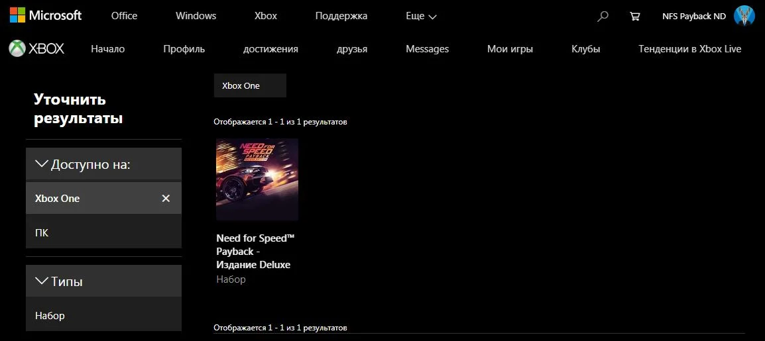Click the lower 'Отображается 1 - 1 из 1 результатов' text
765x341 pixels.
(x=280, y=327)
